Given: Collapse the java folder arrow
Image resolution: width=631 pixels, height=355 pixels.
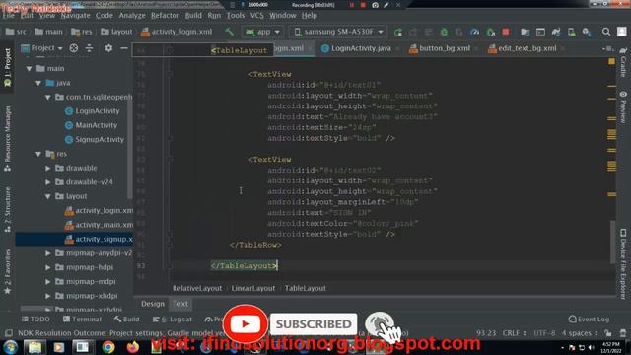Looking at the screenshot, I should pyautogui.click(x=38, y=83).
